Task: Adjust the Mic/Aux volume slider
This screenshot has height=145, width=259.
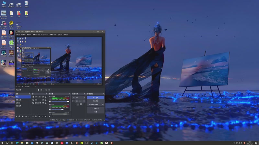Action: [60, 101]
